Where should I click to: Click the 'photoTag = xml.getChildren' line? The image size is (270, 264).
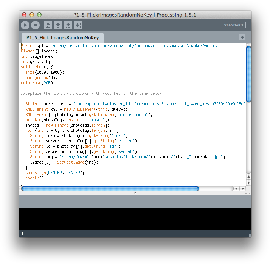[89, 114]
